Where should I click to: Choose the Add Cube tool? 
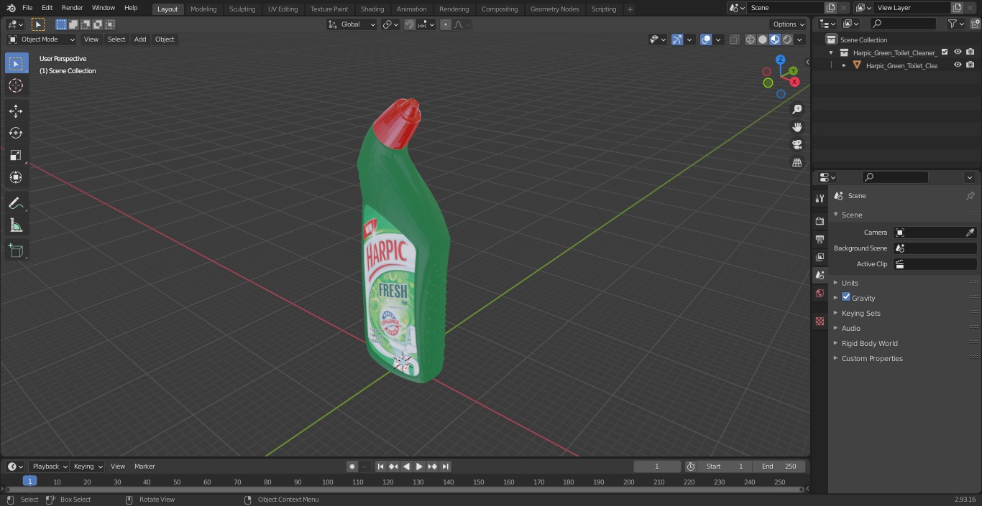(16, 250)
